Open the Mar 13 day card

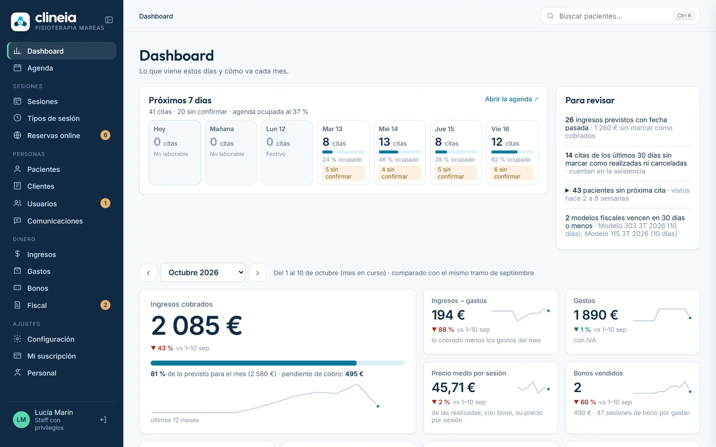[x=344, y=153]
